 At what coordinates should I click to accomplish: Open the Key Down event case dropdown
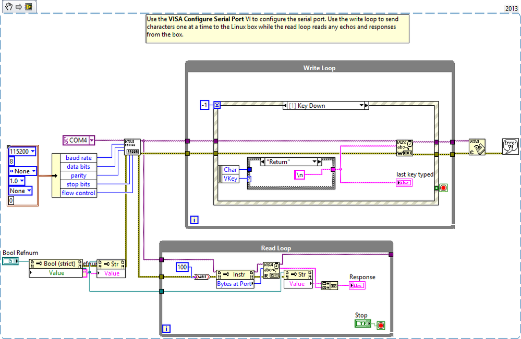coord(361,106)
